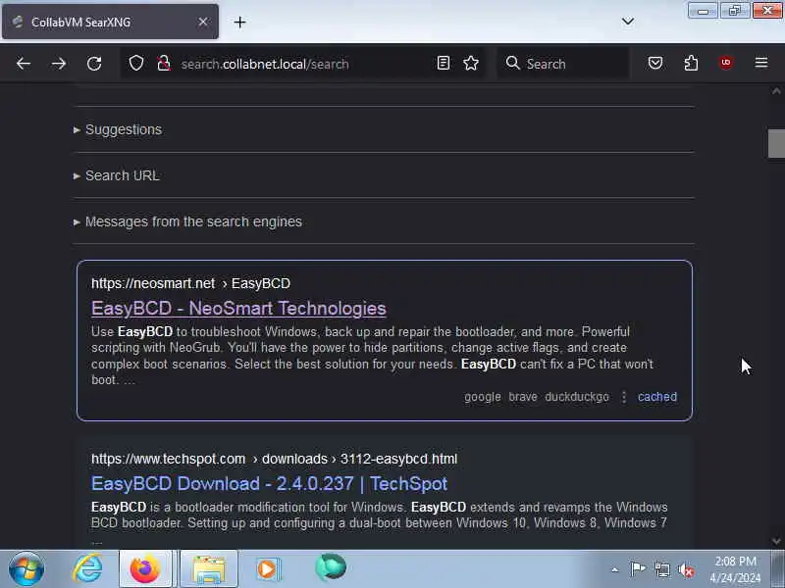
Task: Open the techspot.com URL breadcrumb
Action: pos(275,459)
